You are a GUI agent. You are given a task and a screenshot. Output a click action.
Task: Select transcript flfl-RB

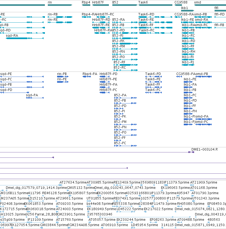point(220,28)
